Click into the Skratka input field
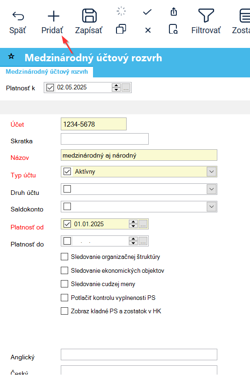Viewport: 250px width, 375px height. [x=105, y=139]
